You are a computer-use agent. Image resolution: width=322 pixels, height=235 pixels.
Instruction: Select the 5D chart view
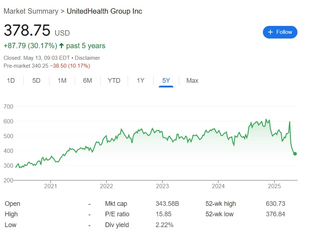pos(36,81)
